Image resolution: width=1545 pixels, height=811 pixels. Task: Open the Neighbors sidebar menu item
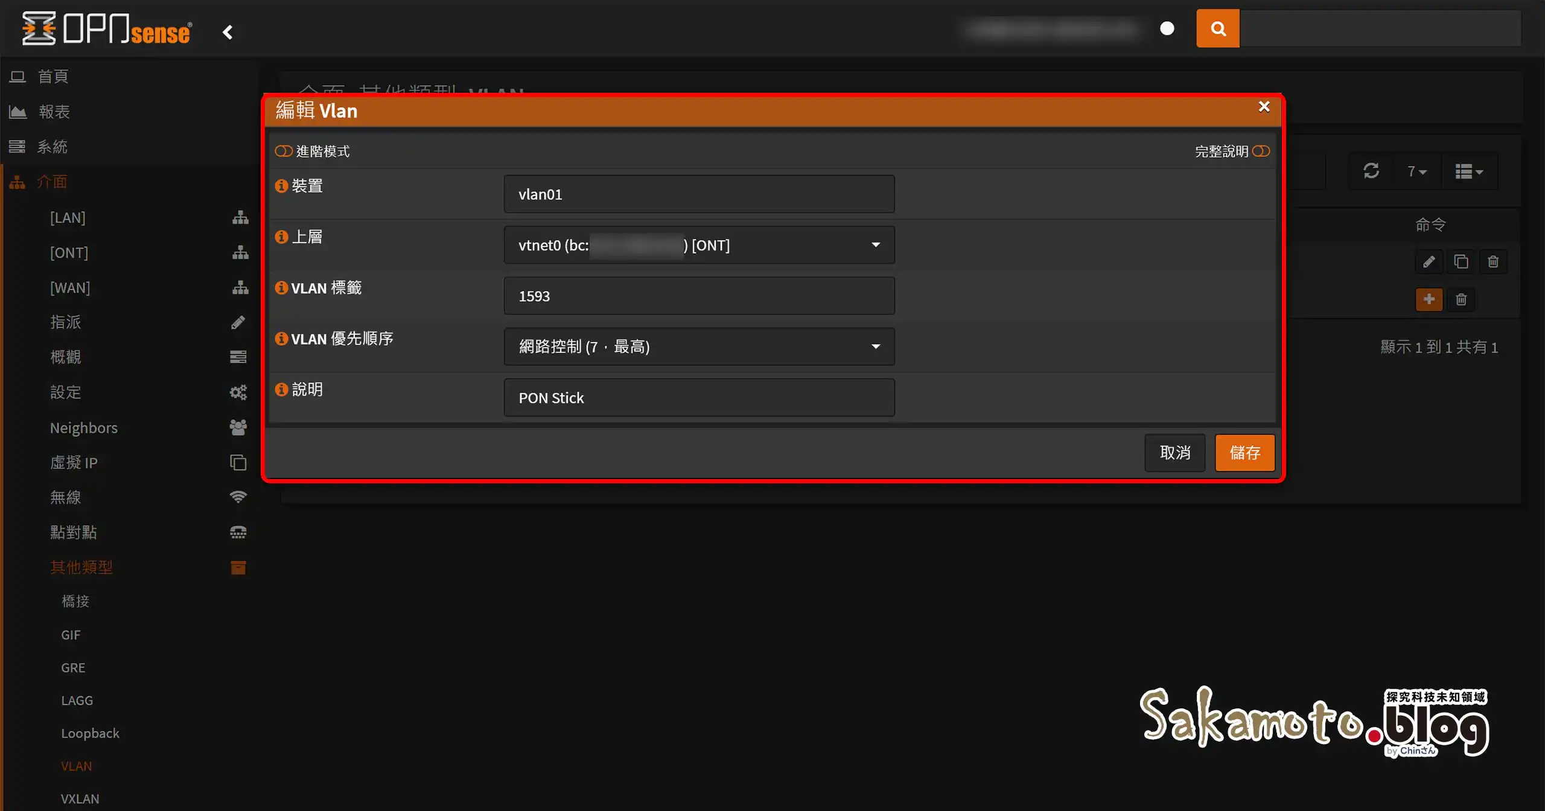pos(84,427)
